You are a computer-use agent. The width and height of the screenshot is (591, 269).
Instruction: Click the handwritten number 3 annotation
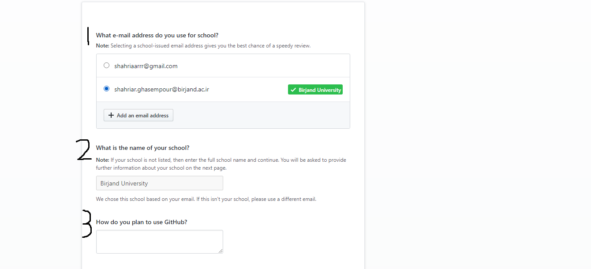point(87,224)
